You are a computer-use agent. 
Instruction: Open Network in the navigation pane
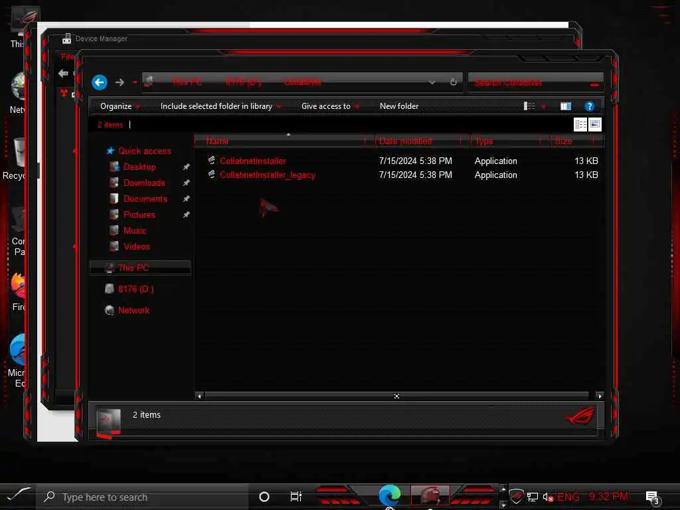[x=133, y=311]
